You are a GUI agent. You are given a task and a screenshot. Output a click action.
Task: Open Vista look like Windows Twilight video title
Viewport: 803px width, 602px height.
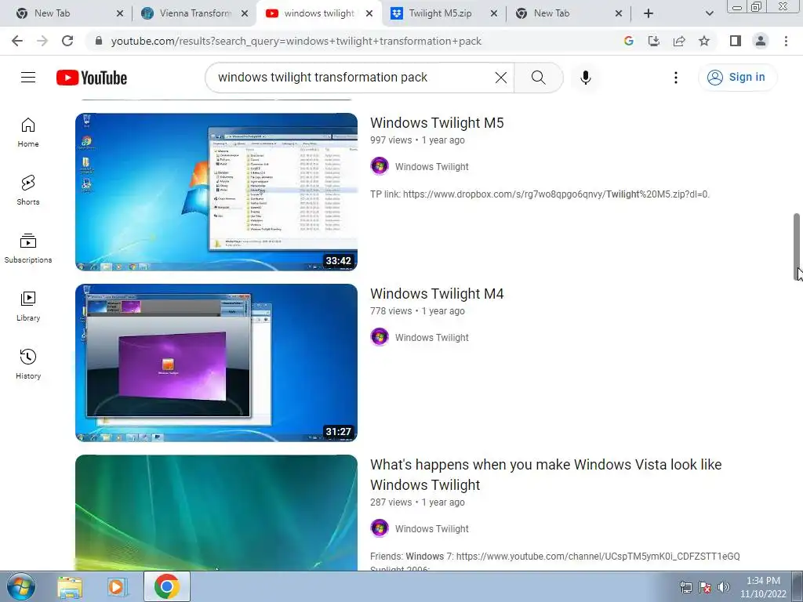point(546,474)
